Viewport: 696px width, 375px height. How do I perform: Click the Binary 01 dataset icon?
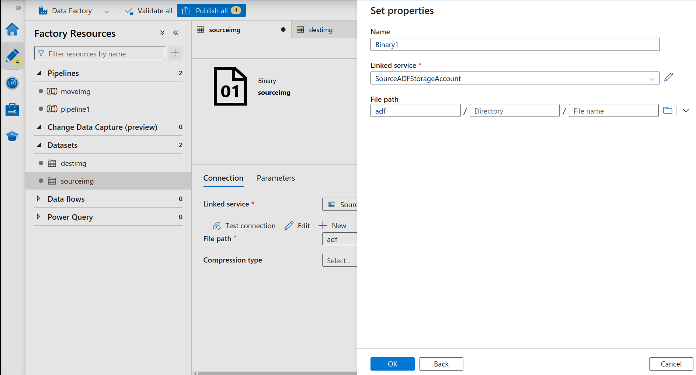[230, 86]
